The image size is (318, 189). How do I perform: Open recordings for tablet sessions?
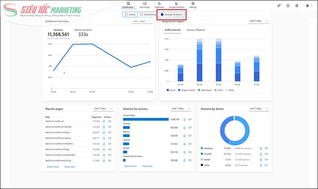(266, 160)
